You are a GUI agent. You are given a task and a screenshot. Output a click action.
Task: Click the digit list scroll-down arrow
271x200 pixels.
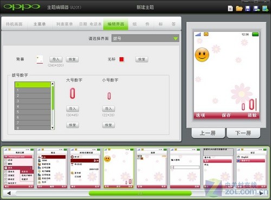[53, 128]
